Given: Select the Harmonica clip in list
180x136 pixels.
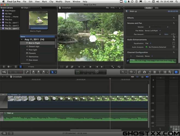Looking at the screenshot, I should click(x=33, y=57).
